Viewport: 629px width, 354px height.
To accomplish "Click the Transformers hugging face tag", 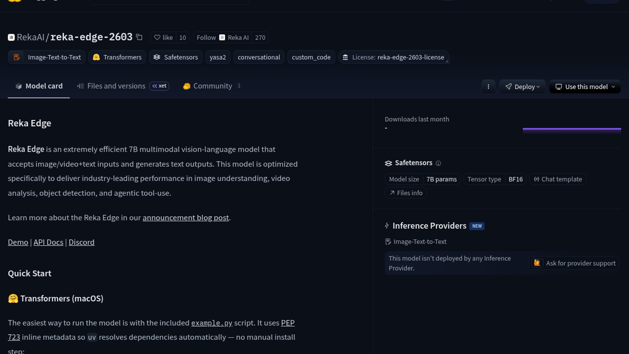I will tap(117, 57).
